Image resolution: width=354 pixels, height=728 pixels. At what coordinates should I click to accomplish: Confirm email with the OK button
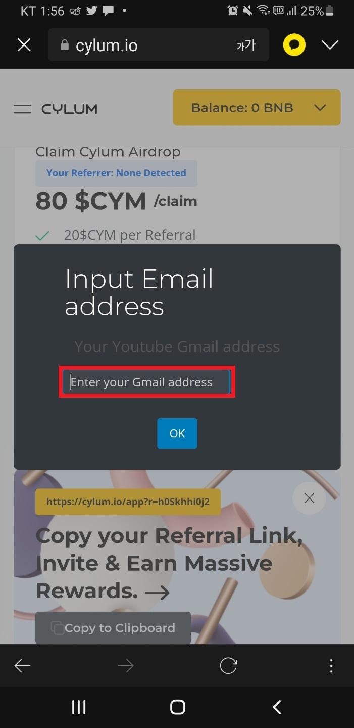(177, 433)
